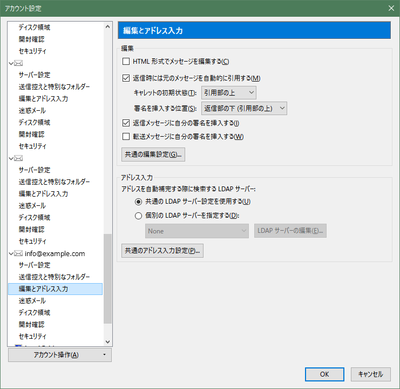Click the info@example.com envelope icon
The width and height of the screenshot is (400, 389).
tap(19, 253)
